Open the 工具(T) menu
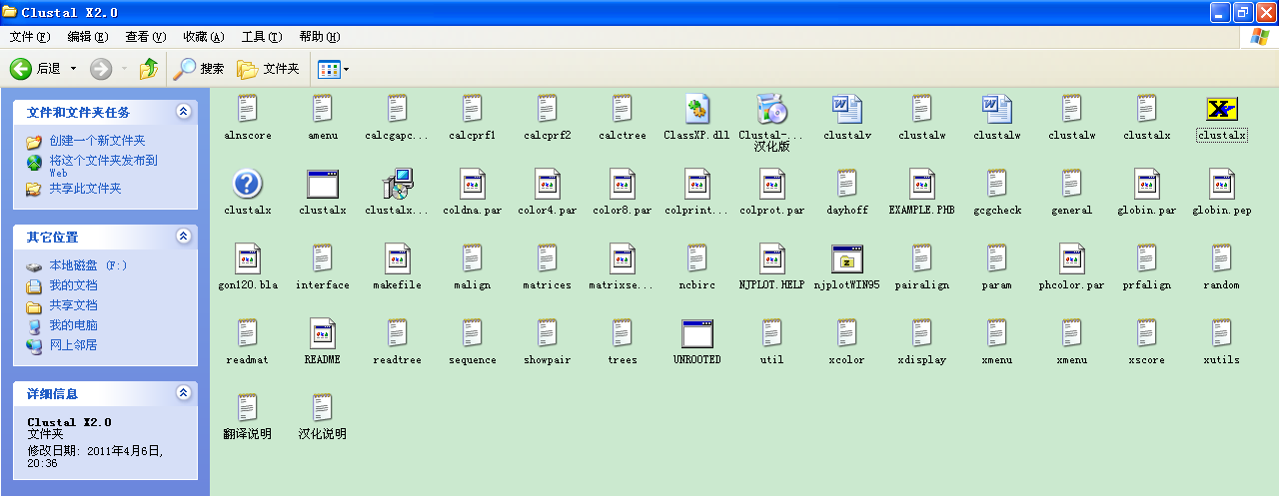1279x496 pixels. [x=261, y=37]
